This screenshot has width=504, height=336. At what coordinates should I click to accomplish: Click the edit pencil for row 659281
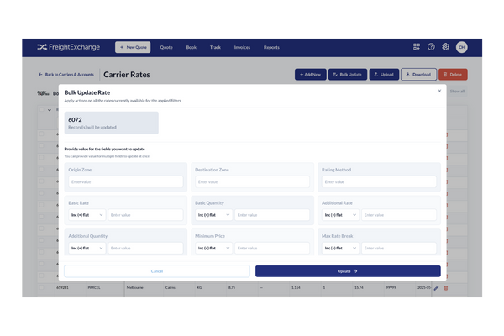[x=436, y=288]
